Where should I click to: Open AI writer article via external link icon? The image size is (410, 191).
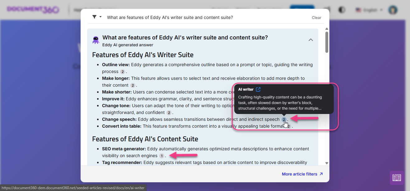[258, 89]
